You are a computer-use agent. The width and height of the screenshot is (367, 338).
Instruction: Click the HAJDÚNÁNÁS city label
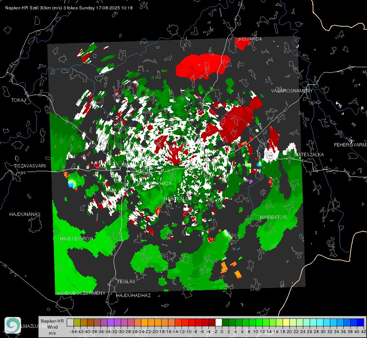pos(25,214)
